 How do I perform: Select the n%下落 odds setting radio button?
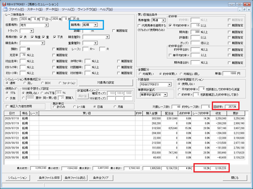click(42, 93)
